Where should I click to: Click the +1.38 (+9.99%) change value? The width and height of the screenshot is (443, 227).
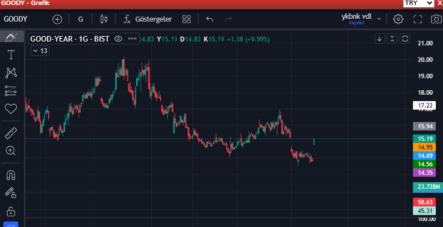pyautogui.click(x=248, y=39)
